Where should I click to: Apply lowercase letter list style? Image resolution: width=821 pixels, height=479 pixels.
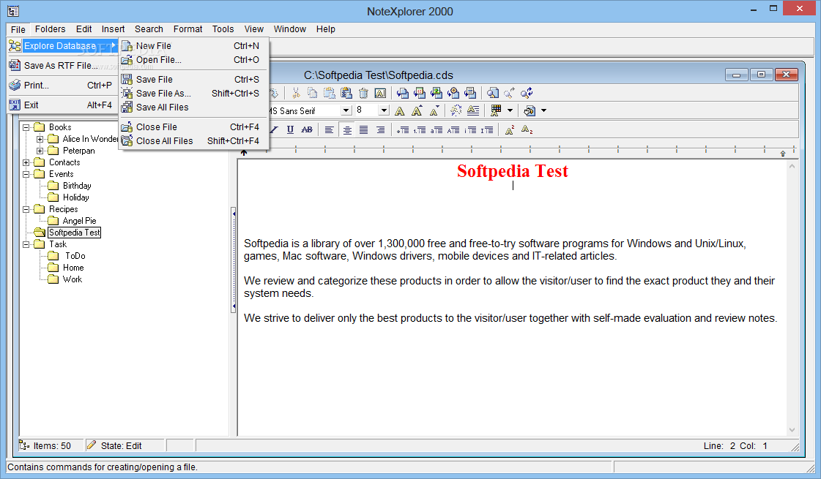click(436, 129)
